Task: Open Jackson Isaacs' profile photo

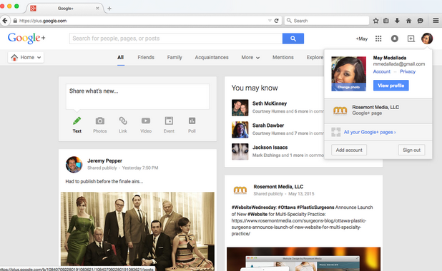Action: pyautogui.click(x=240, y=151)
